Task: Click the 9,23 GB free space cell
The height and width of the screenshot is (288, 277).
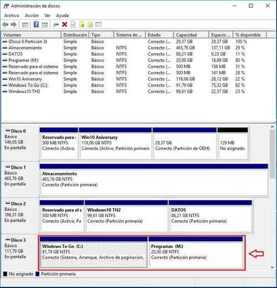Action: [x=218, y=54]
